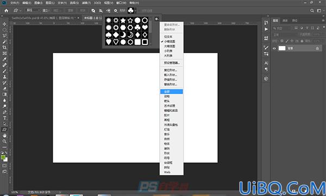This screenshot has width=326, height=196.
Task: Select the Magic Wand tool
Action: 4,42
